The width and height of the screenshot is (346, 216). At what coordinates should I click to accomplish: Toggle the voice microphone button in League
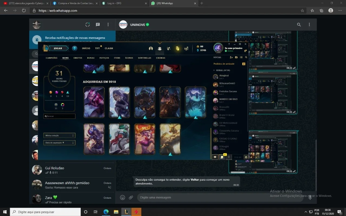pyautogui.click(x=229, y=157)
